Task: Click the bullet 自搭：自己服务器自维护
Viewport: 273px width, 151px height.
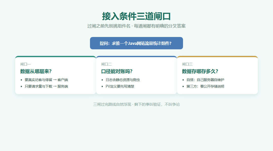Action: pos(205,80)
